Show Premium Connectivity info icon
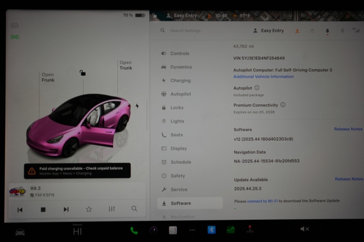 [x=283, y=105]
